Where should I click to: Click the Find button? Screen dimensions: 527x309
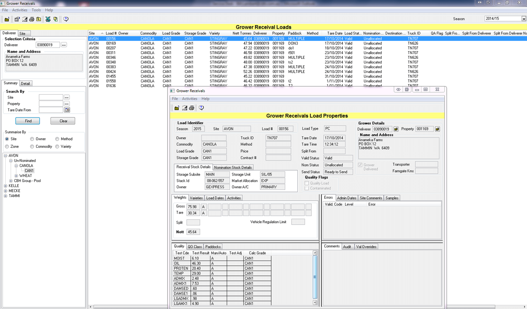(x=28, y=121)
